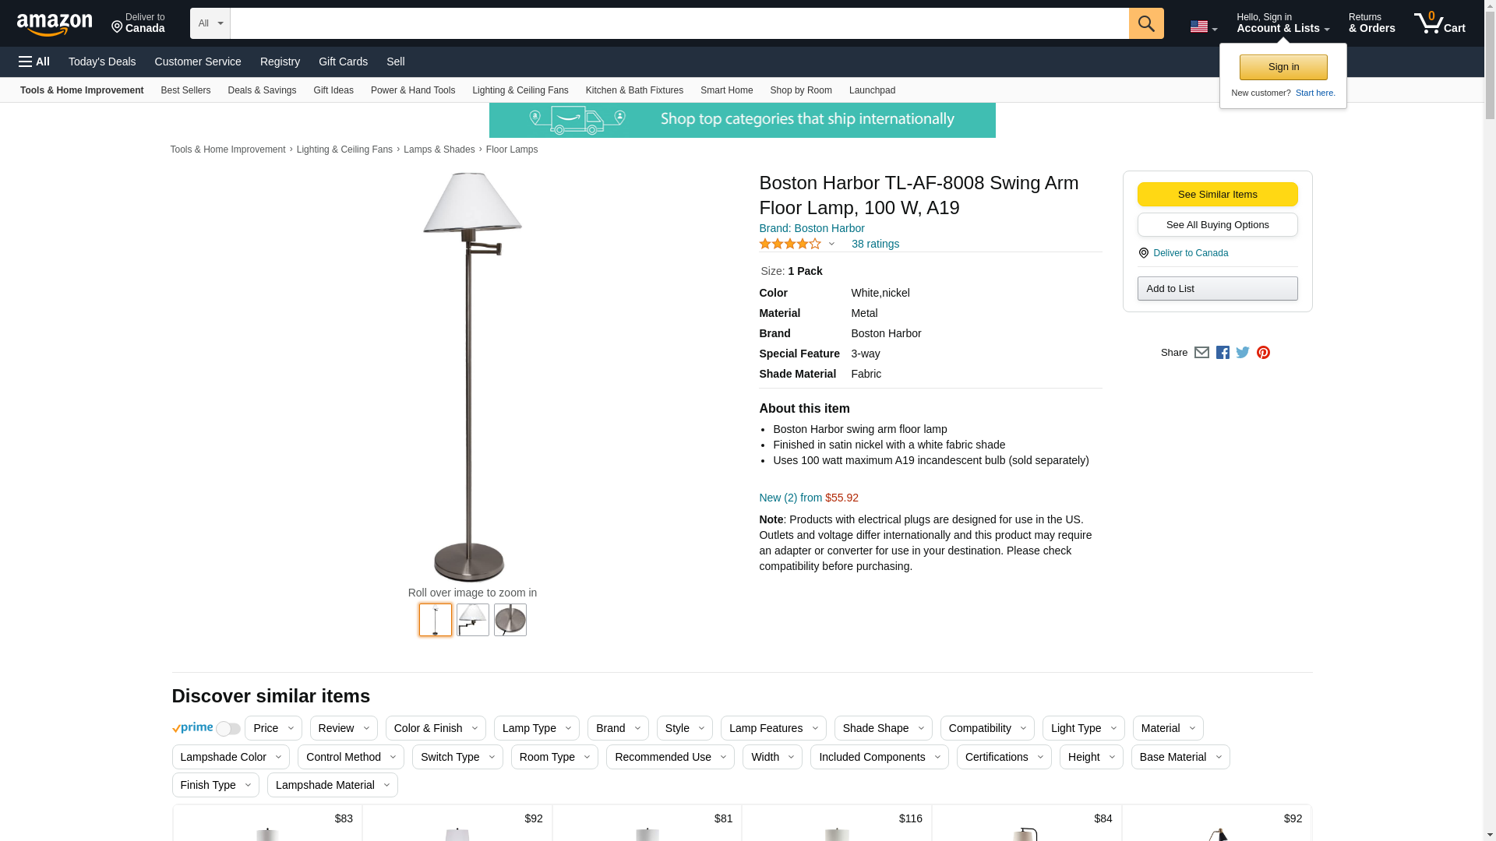Expand the Price filter dropdown

[273, 728]
